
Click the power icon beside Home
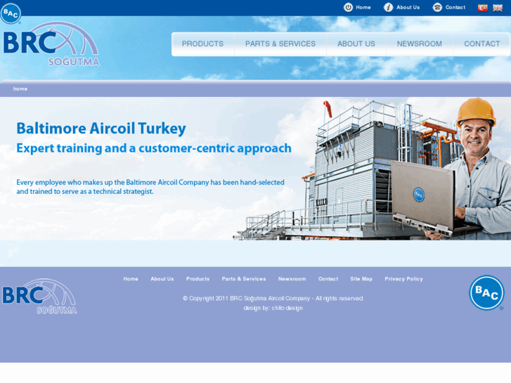[x=348, y=7]
